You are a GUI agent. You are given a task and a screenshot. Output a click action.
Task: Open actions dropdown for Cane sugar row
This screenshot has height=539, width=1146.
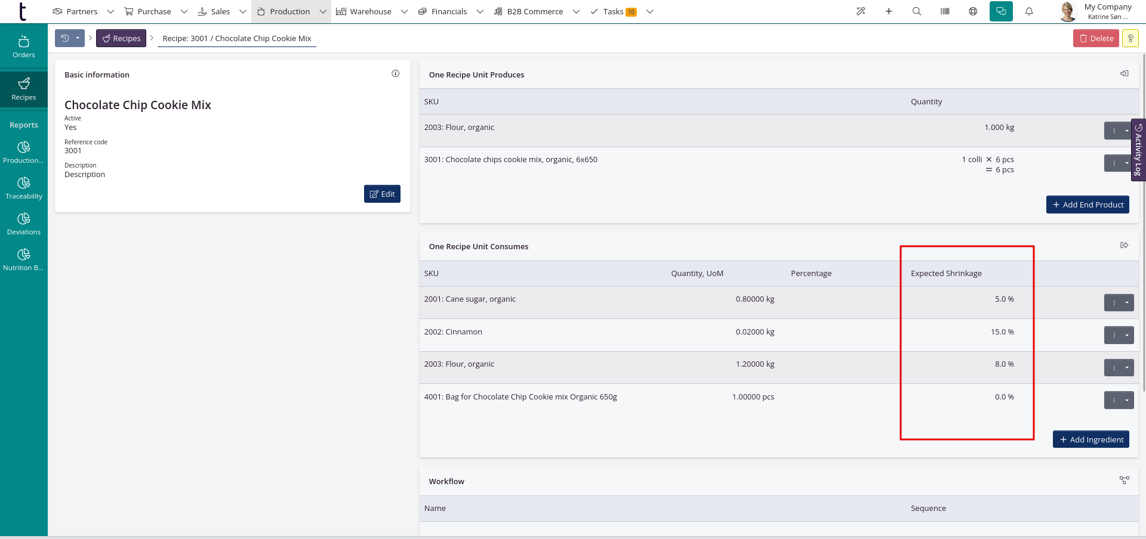(1126, 303)
